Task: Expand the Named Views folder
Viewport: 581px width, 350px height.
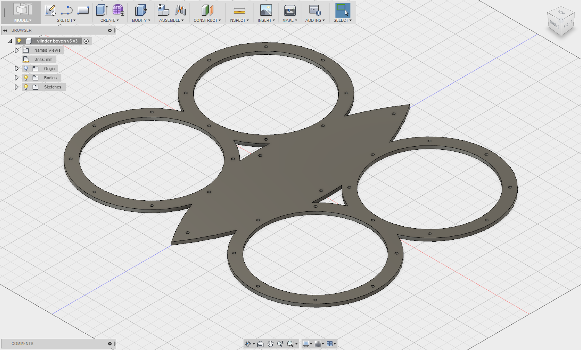Action: pos(16,50)
